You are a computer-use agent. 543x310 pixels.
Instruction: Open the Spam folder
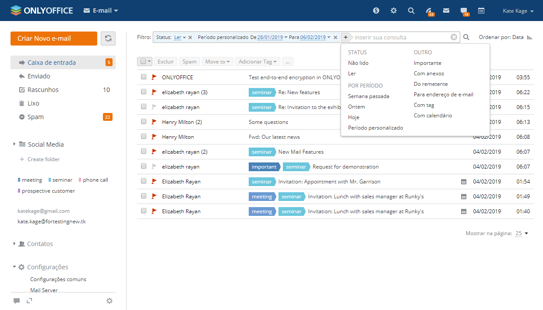coord(35,117)
